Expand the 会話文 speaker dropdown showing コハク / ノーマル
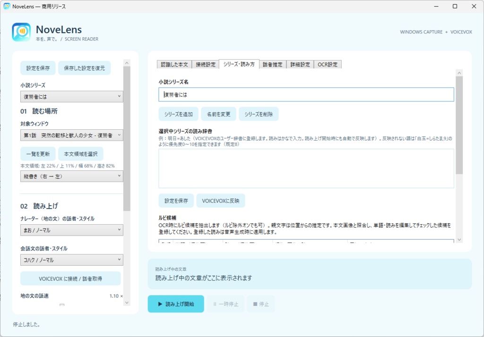Screen dimensions: 484x337 point(72,260)
